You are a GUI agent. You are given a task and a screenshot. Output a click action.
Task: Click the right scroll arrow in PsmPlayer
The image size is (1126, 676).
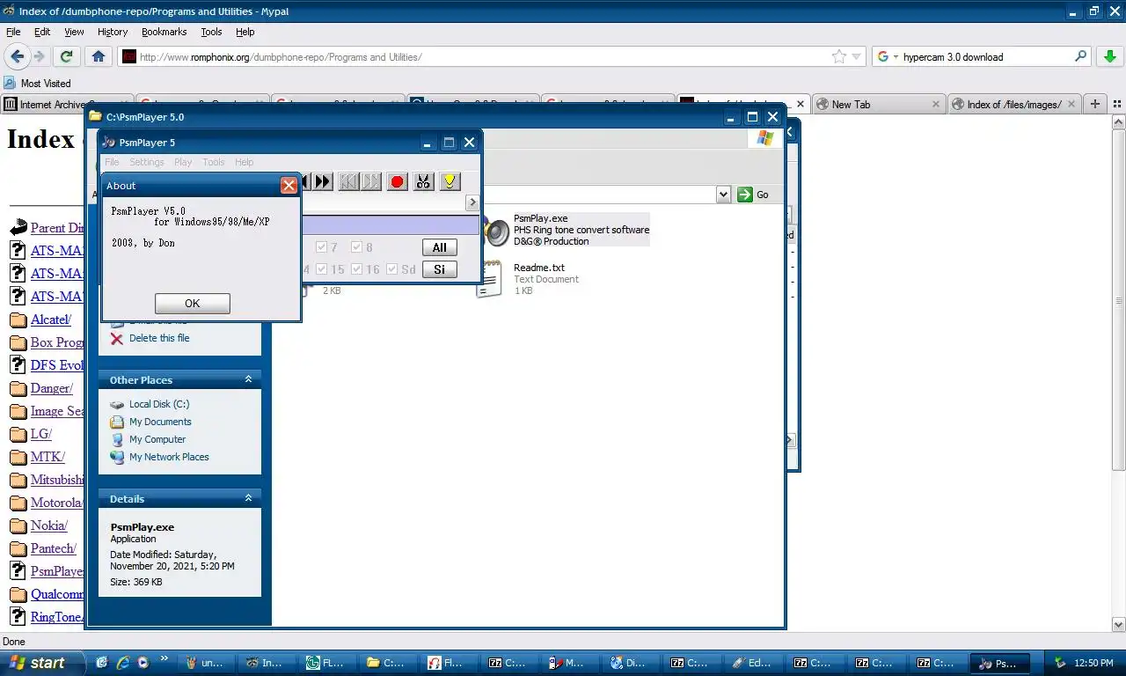(472, 202)
